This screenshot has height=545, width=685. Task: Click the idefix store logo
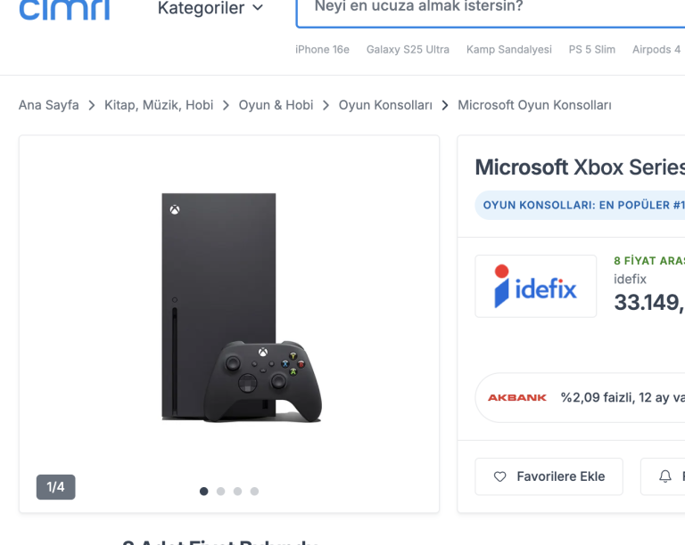tap(535, 286)
